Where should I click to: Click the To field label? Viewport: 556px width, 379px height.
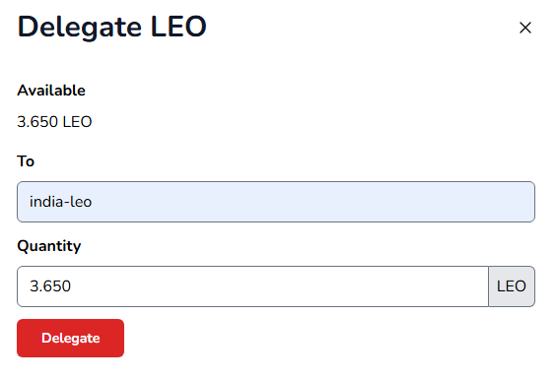[26, 161]
